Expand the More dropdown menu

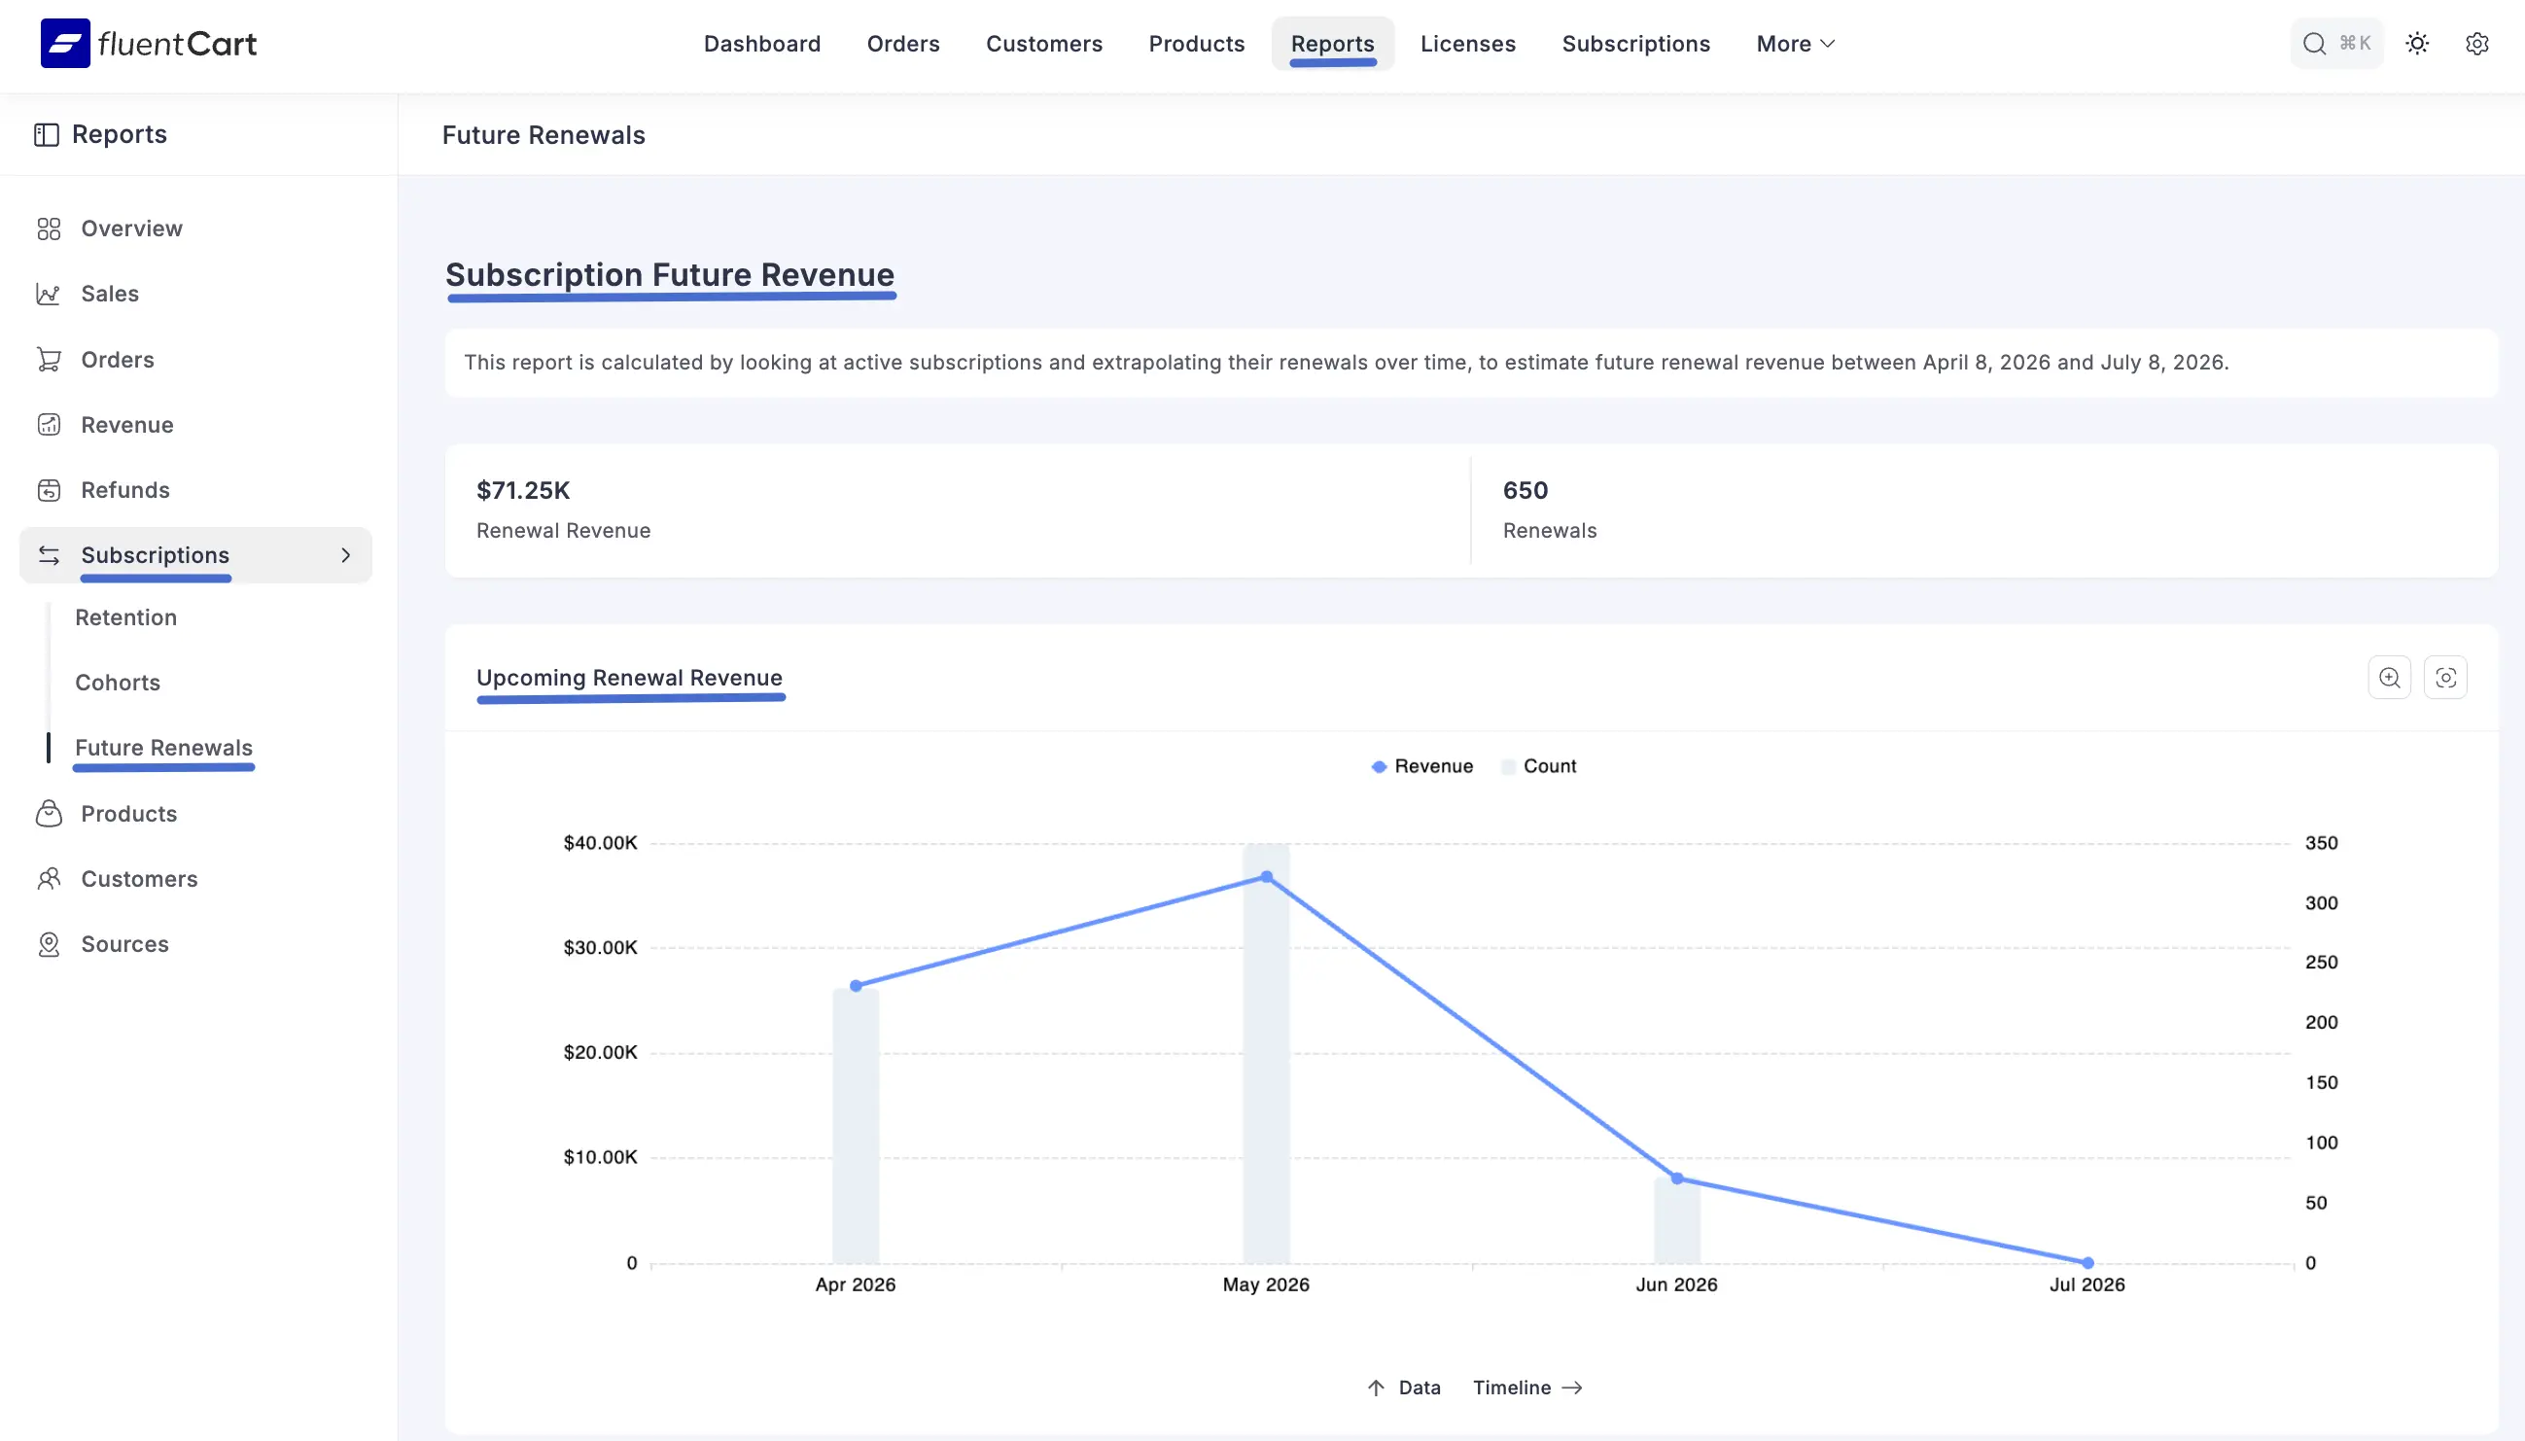tap(1795, 44)
